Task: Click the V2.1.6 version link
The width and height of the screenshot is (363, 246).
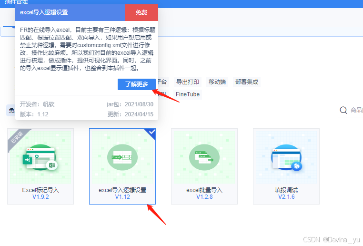Action: point(286,197)
